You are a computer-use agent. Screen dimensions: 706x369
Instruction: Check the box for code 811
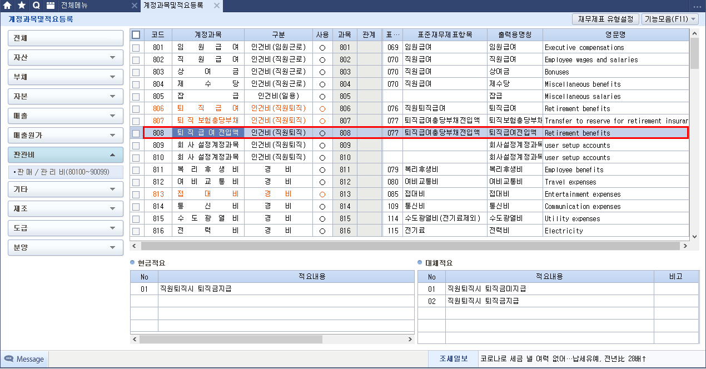pos(136,170)
